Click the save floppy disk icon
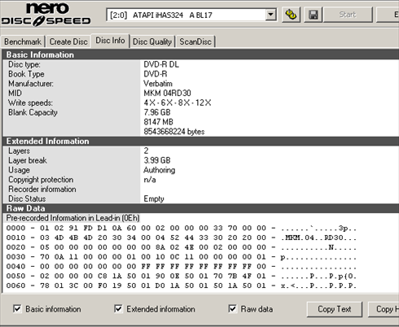399x327 pixels. [313, 15]
